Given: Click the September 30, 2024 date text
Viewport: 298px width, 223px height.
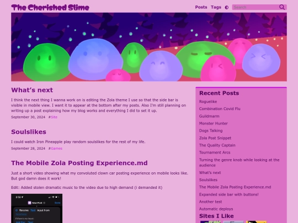Looking at the screenshot, I should click(x=28, y=117).
